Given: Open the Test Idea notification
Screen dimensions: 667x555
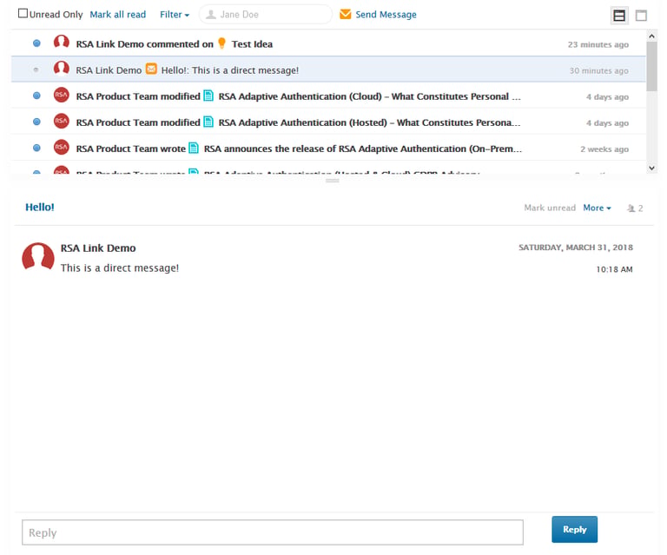Looking at the screenshot, I should point(252,44).
